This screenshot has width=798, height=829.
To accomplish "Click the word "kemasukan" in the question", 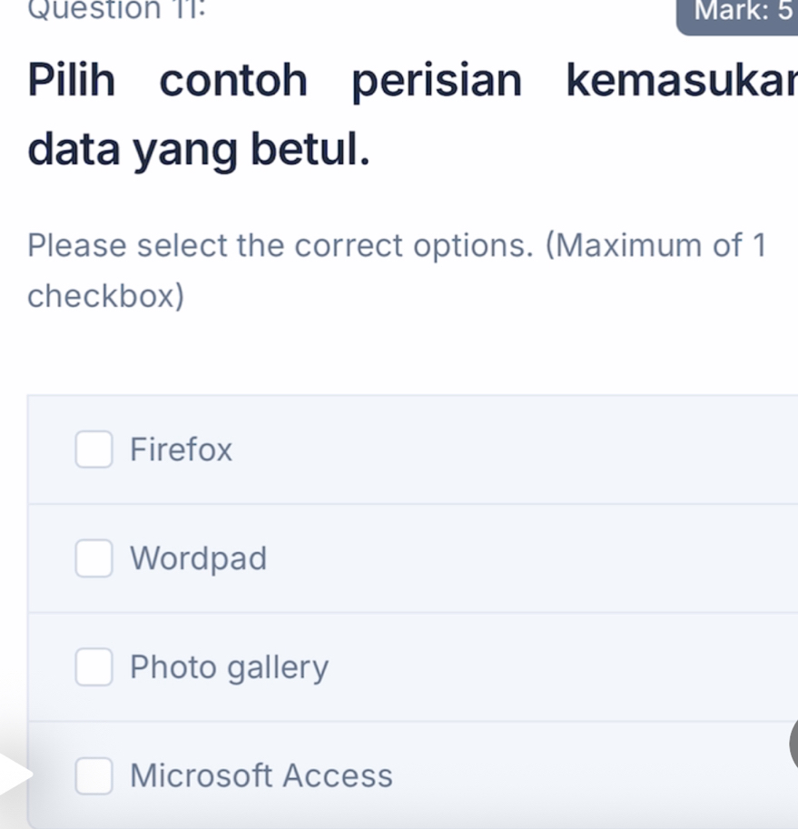I will (x=681, y=82).
